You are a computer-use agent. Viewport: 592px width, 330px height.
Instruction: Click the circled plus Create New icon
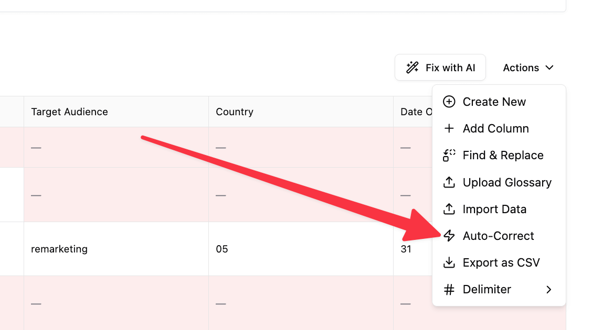point(449,102)
